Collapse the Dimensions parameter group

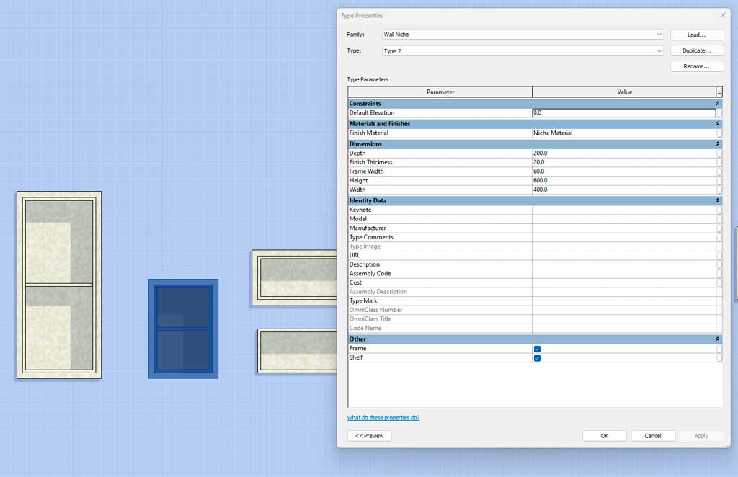point(718,144)
